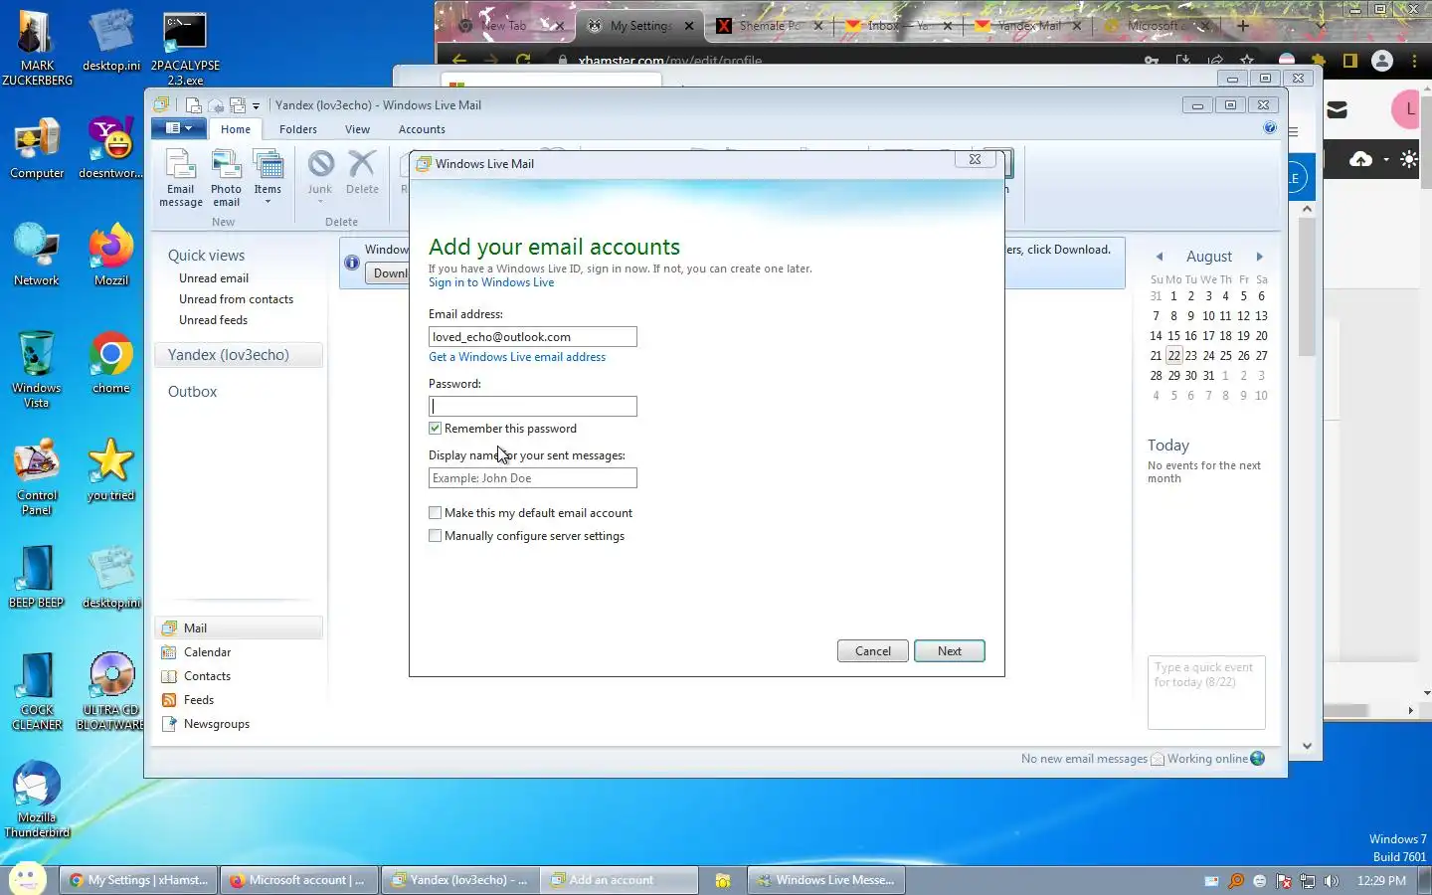Screen dimensions: 1432x895
Task: Close the Add your email accounts dialog
Action: click(x=975, y=159)
